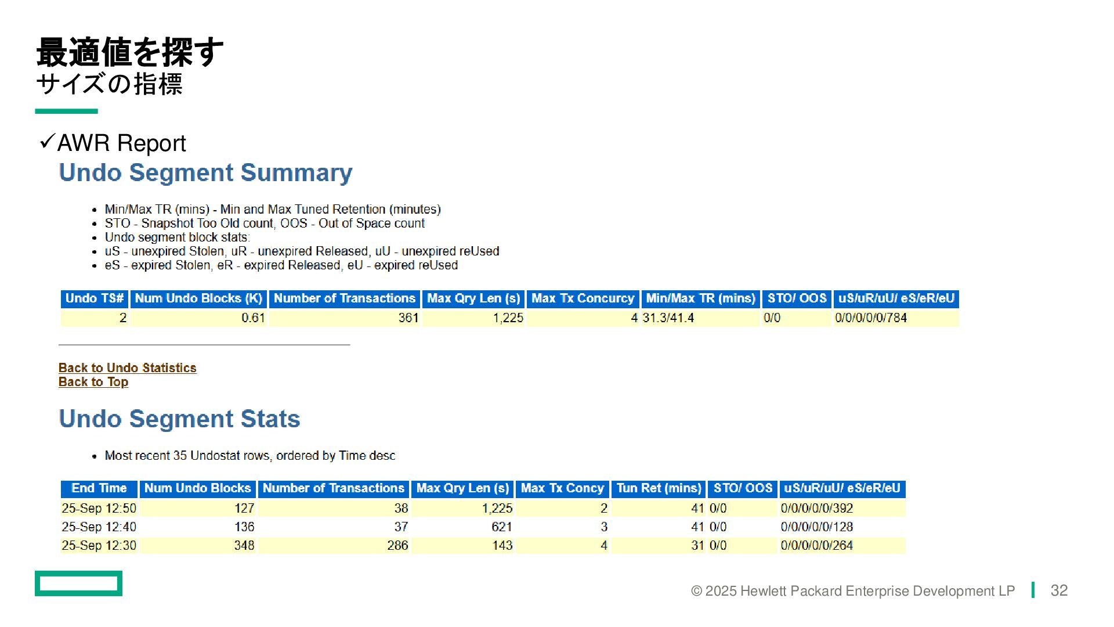Image resolution: width=1114 pixels, height=627 pixels.
Task: Click the 0/0/0/0/0/784 summary value
Action: 870,318
